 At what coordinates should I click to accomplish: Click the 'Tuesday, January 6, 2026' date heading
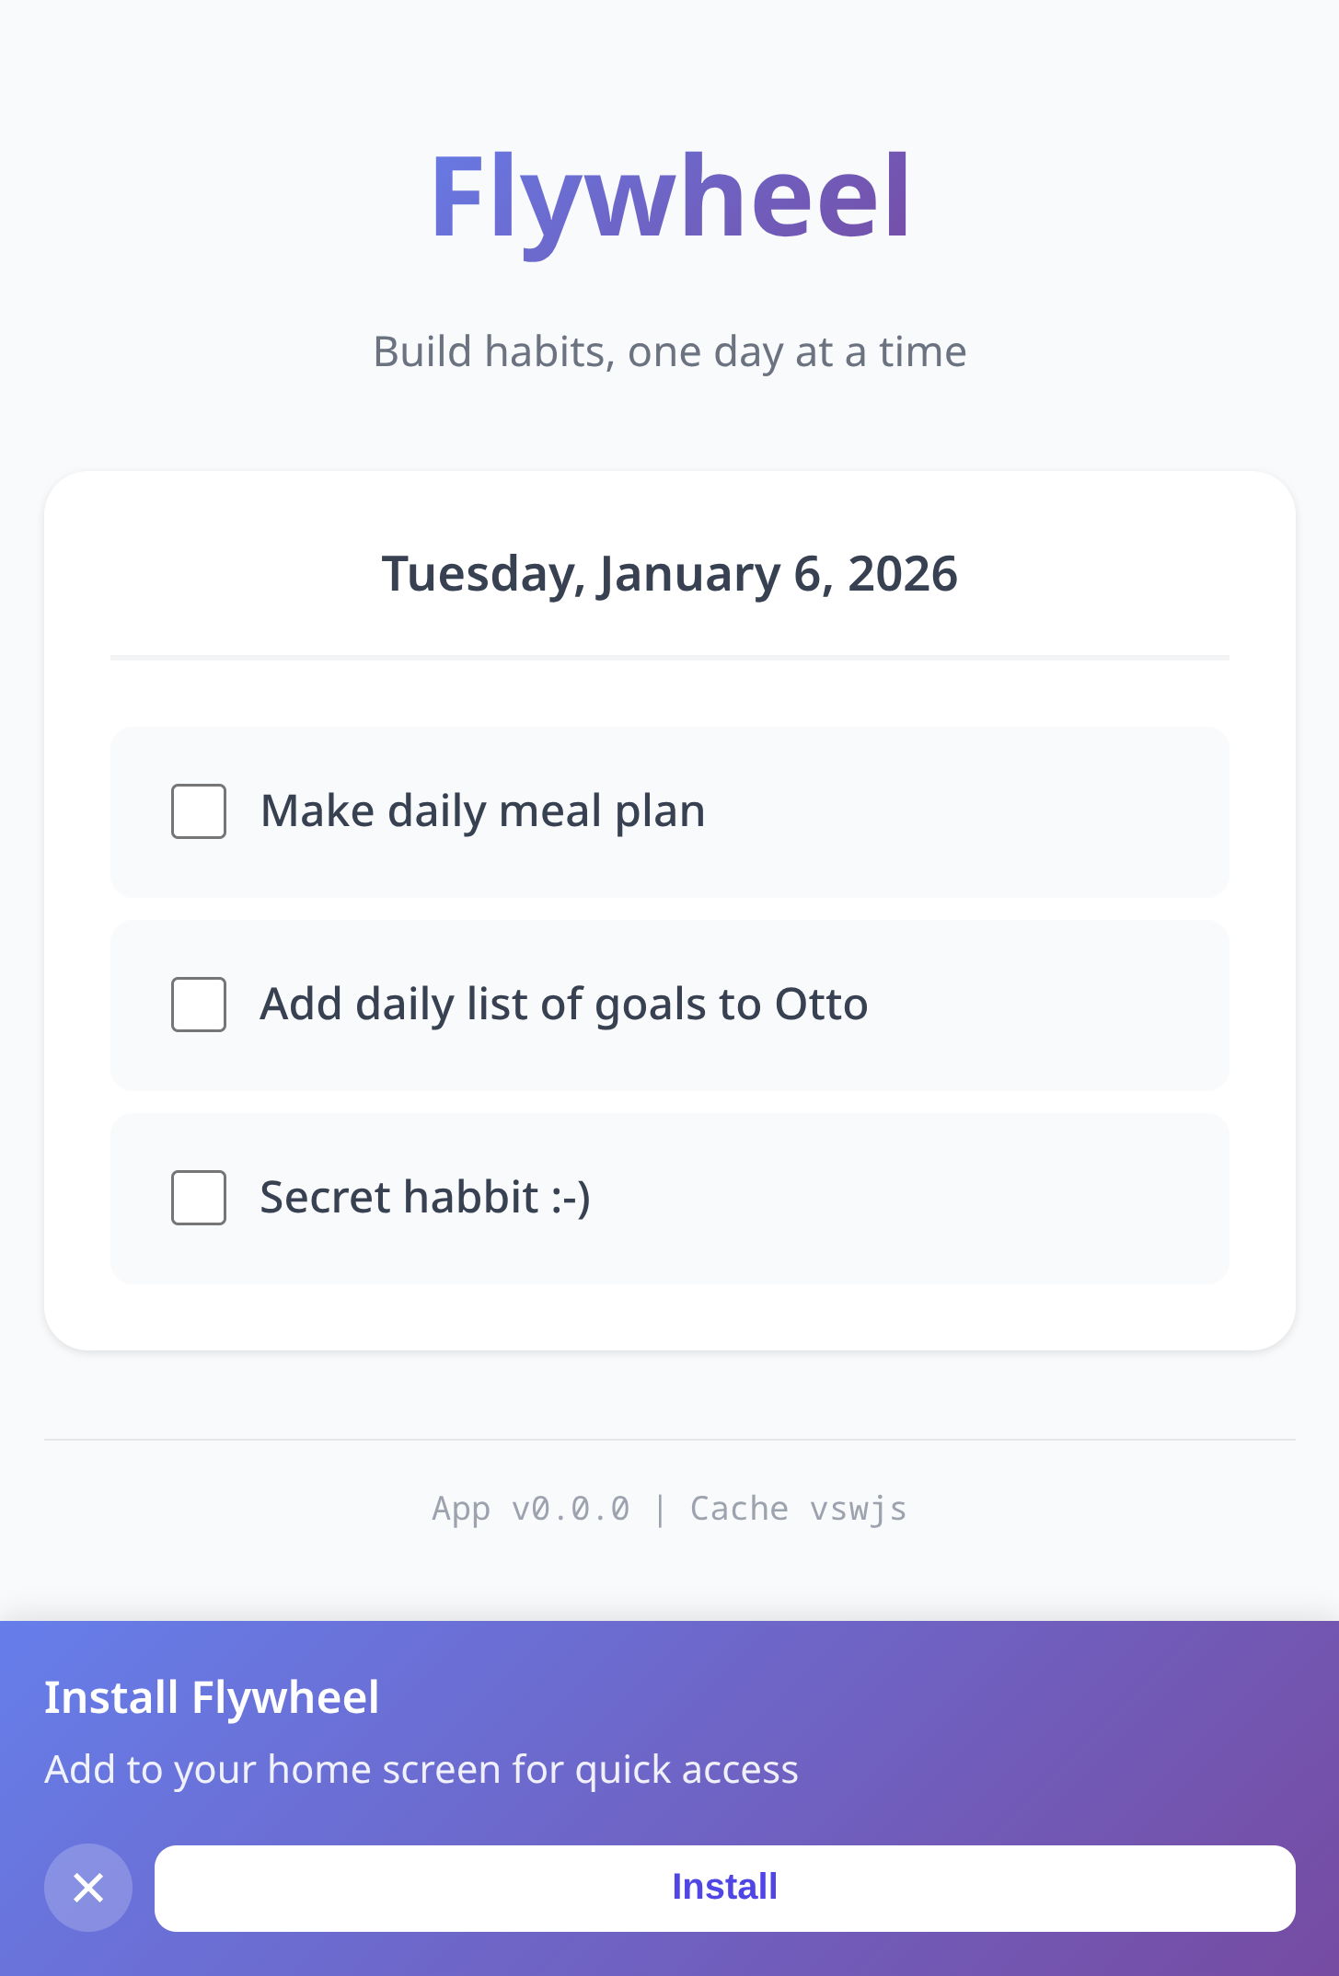(670, 574)
